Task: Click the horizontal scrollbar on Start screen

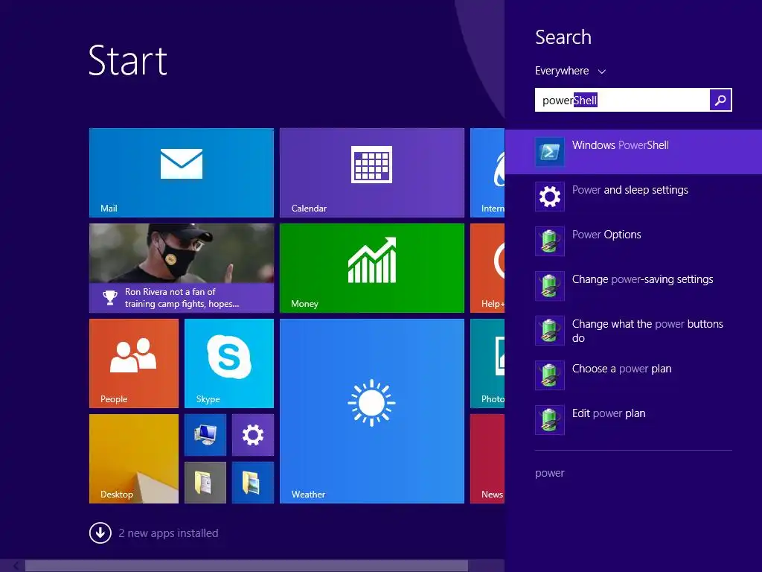Action: pos(246,566)
